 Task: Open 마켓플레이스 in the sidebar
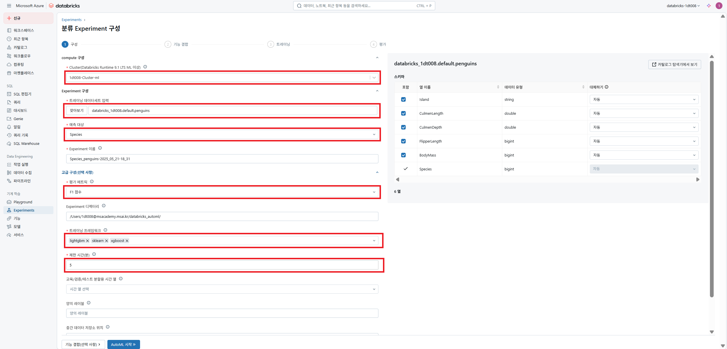pyautogui.click(x=28, y=73)
